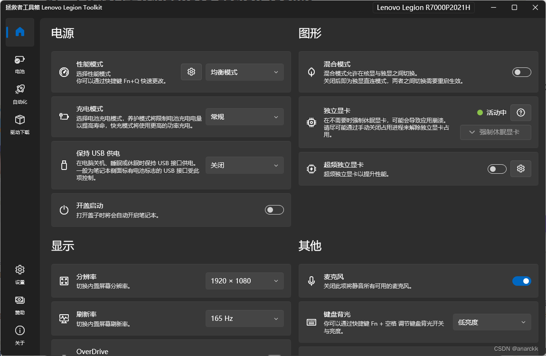Click the Lenovo Legion R7000P2021H device label
546x356 pixels.
(424, 7)
